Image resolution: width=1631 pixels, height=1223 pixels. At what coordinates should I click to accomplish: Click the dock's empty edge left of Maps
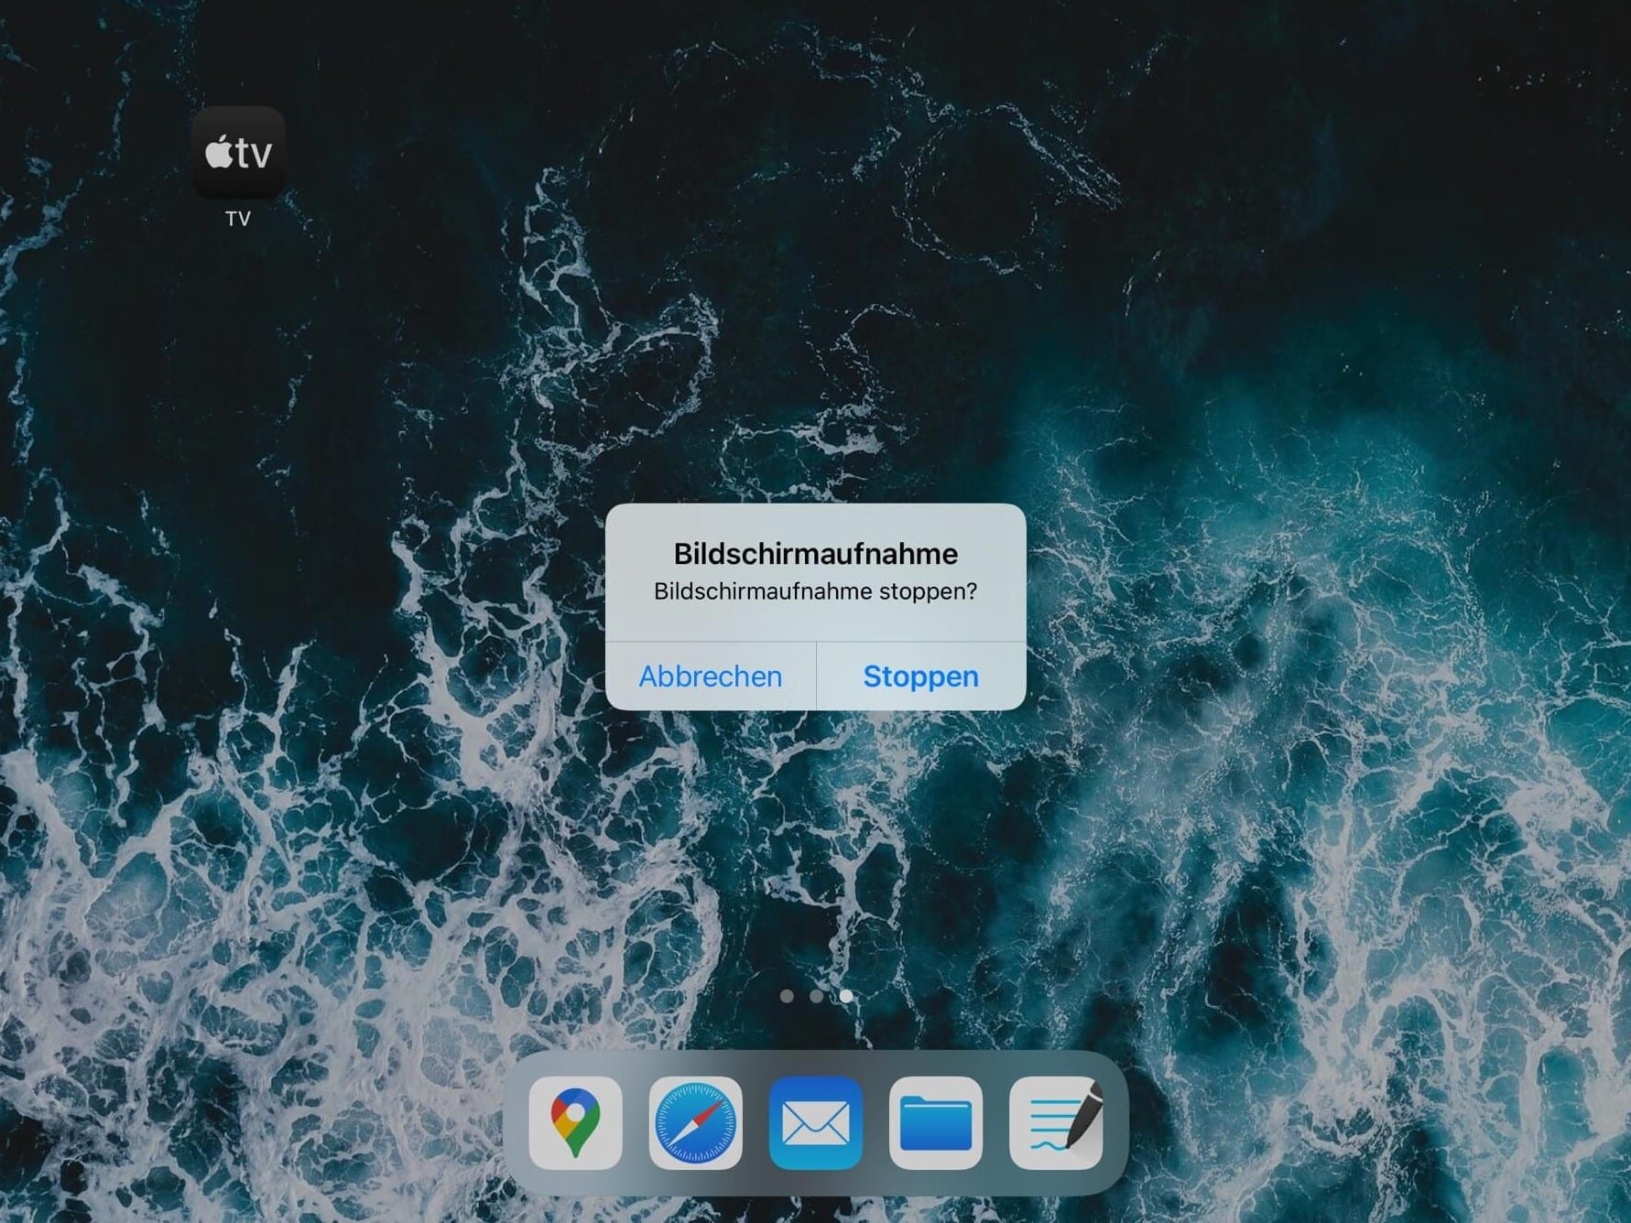(x=516, y=1122)
